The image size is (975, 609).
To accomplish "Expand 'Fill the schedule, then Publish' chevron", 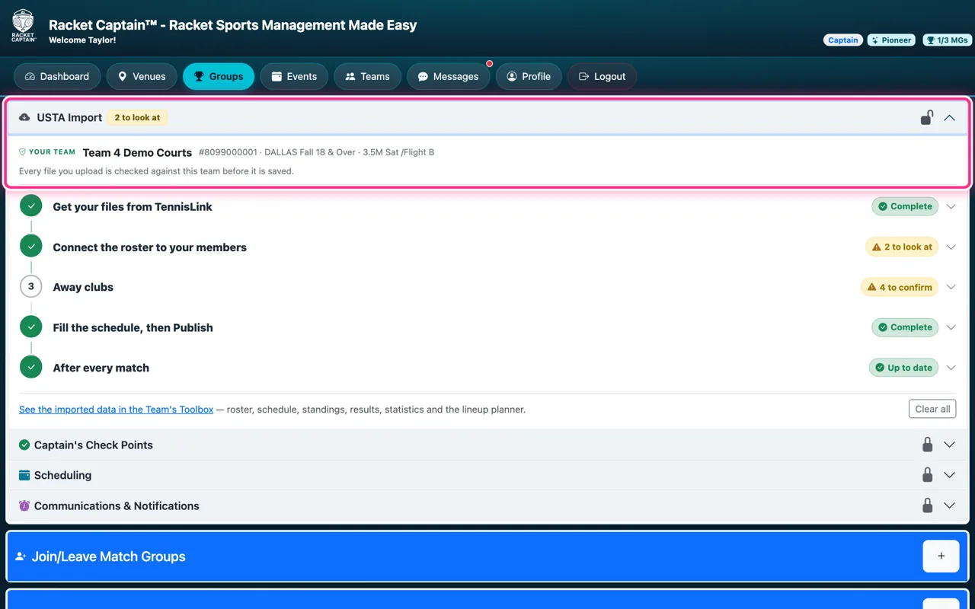I will click(951, 327).
